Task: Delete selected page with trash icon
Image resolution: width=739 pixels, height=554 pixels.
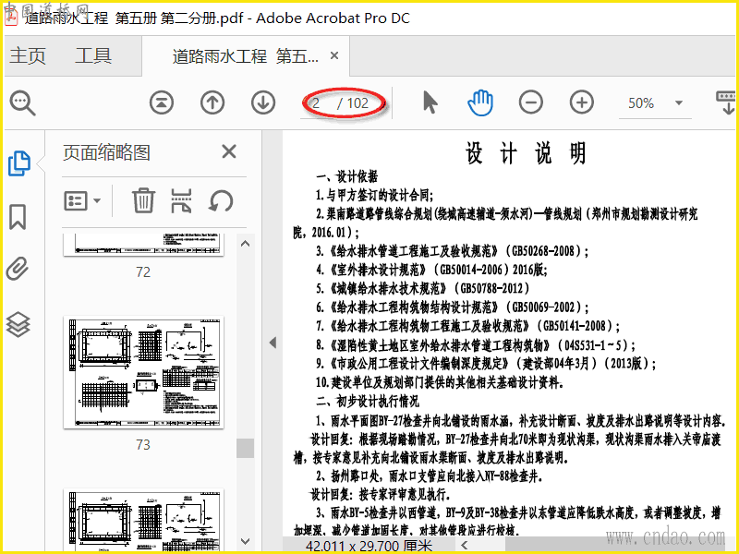Action: (143, 200)
